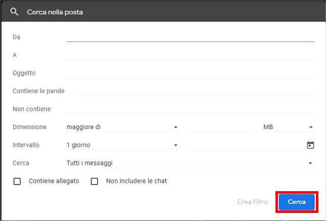Click into the A recipient field
The image size is (326, 221).
190,55
